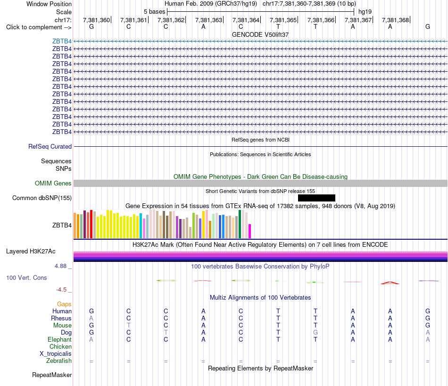Image resolution: width=448 pixels, height=386 pixels.
Task: Click the Sequences label in Publications track
Action: coord(56,161)
